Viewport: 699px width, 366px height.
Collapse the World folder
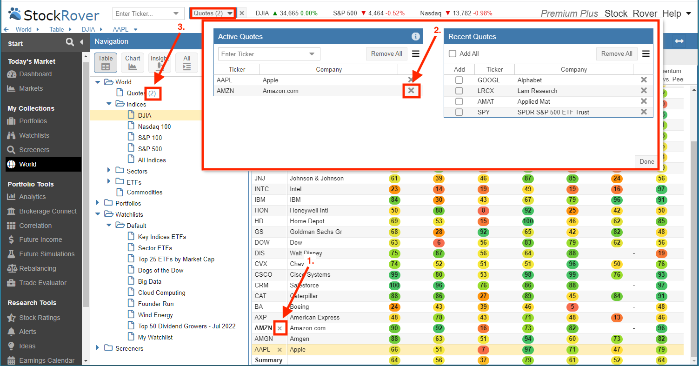[x=98, y=82]
